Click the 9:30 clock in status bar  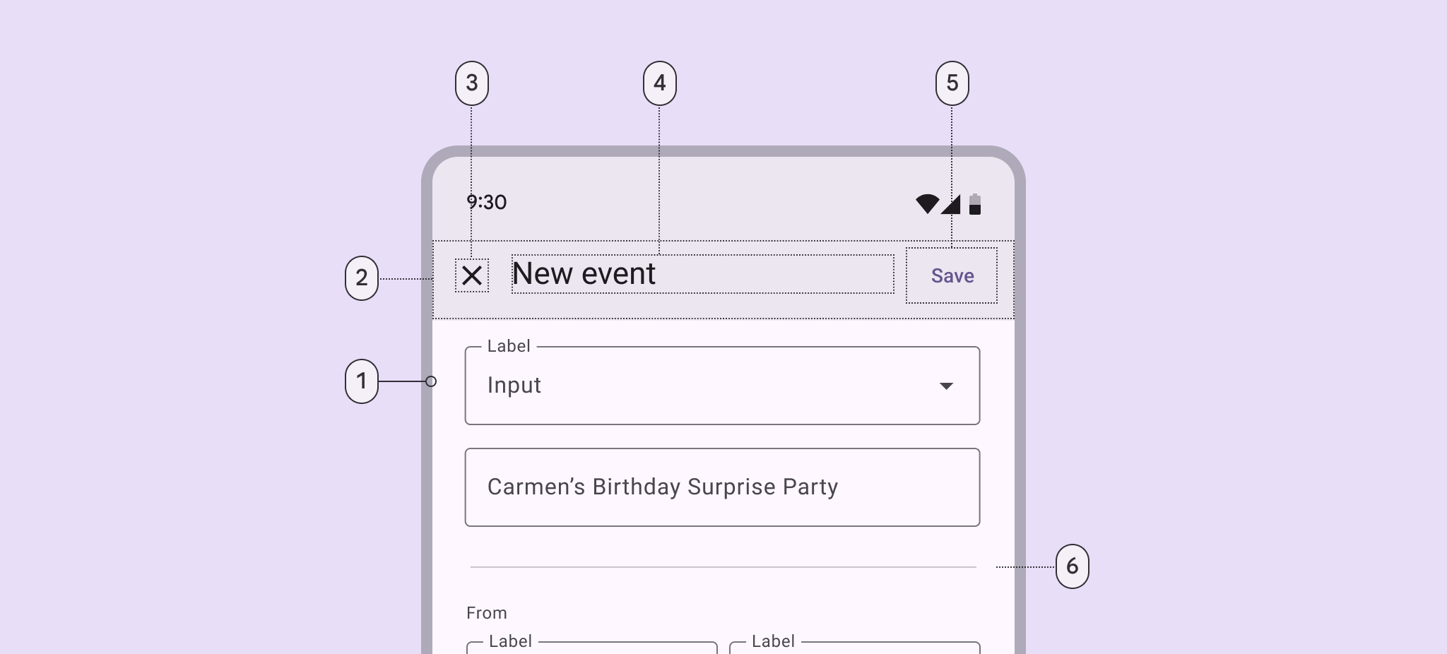click(x=487, y=203)
